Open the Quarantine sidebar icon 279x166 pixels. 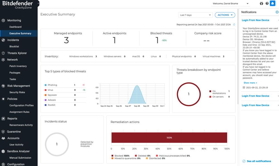(3, 132)
